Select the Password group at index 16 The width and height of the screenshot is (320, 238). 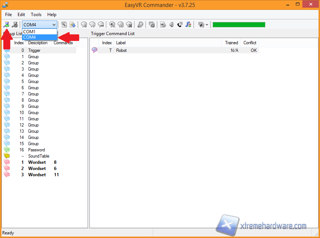(36, 150)
